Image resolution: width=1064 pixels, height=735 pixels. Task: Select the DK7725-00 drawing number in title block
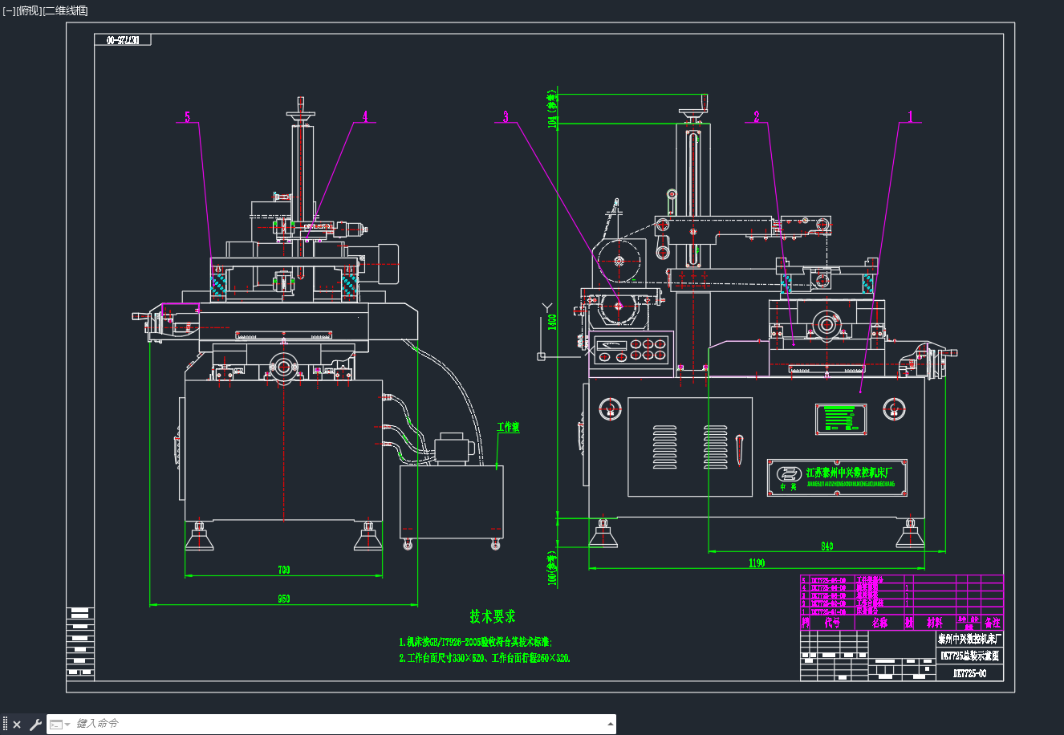click(969, 674)
